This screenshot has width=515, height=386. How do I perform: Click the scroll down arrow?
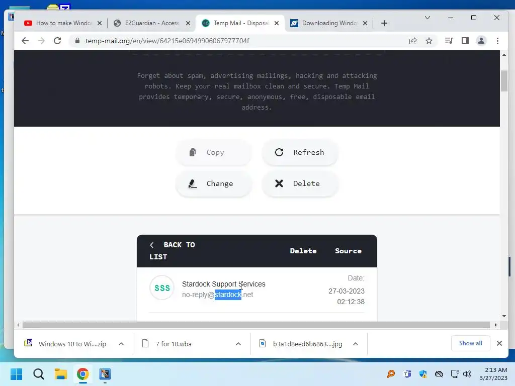coord(504,316)
